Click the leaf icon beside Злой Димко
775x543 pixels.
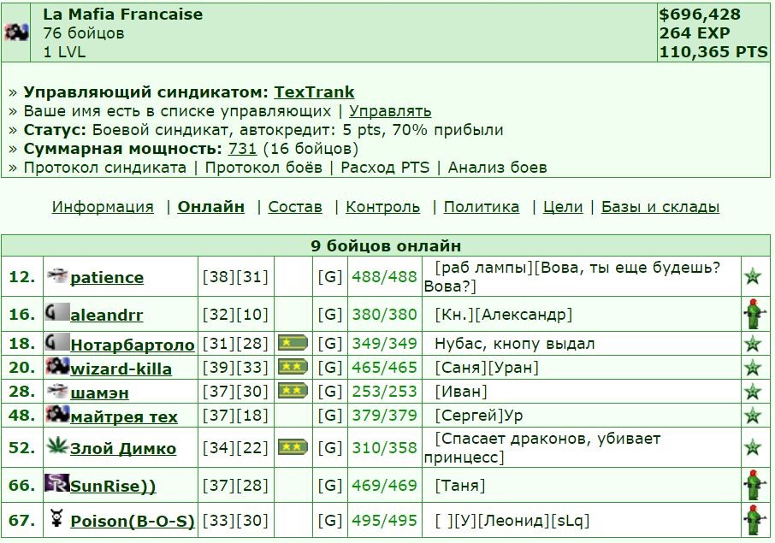[56, 446]
